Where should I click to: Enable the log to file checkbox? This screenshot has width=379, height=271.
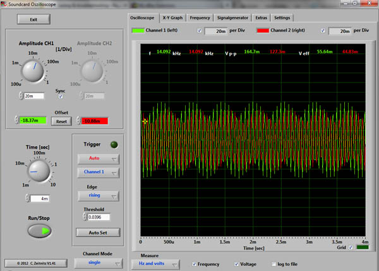pyautogui.click(x=274, y=264)
